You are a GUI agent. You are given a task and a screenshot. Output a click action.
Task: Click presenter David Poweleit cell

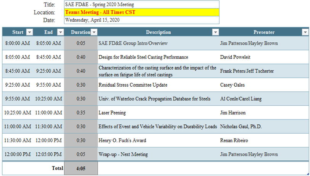(263, 57)
